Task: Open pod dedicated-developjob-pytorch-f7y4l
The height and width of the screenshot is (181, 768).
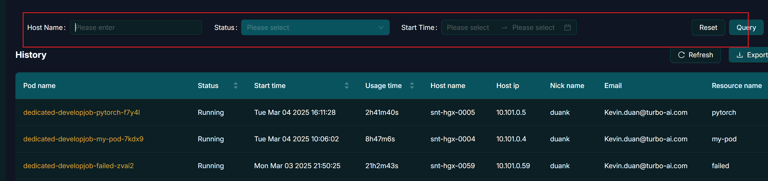Action: 81,112
